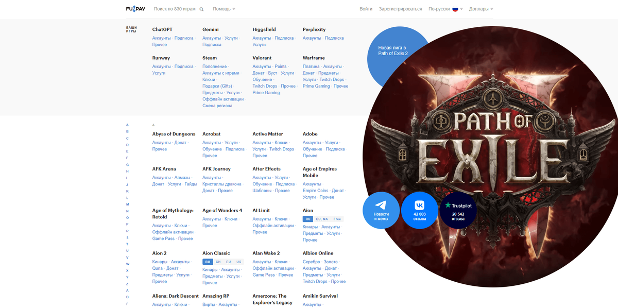Screen dimensions: 618x308
Task: Select the EU server tab under Aion Classic
Action: [229, 262]
